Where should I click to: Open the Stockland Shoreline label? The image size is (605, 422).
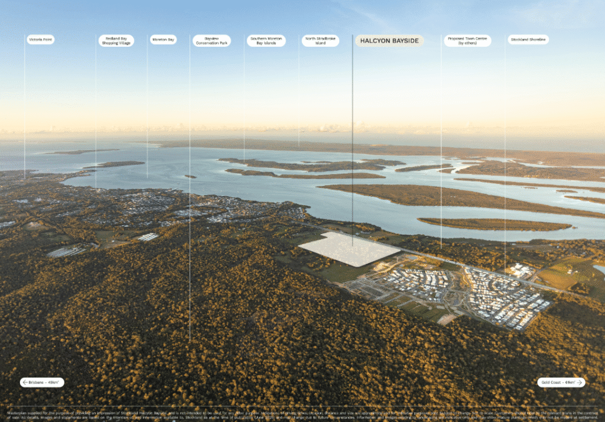click(528, 40)
